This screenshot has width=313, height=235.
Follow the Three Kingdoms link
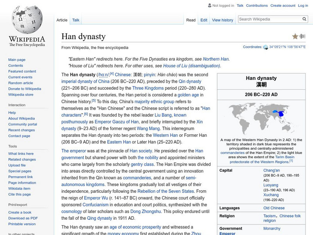pos(148,88)
